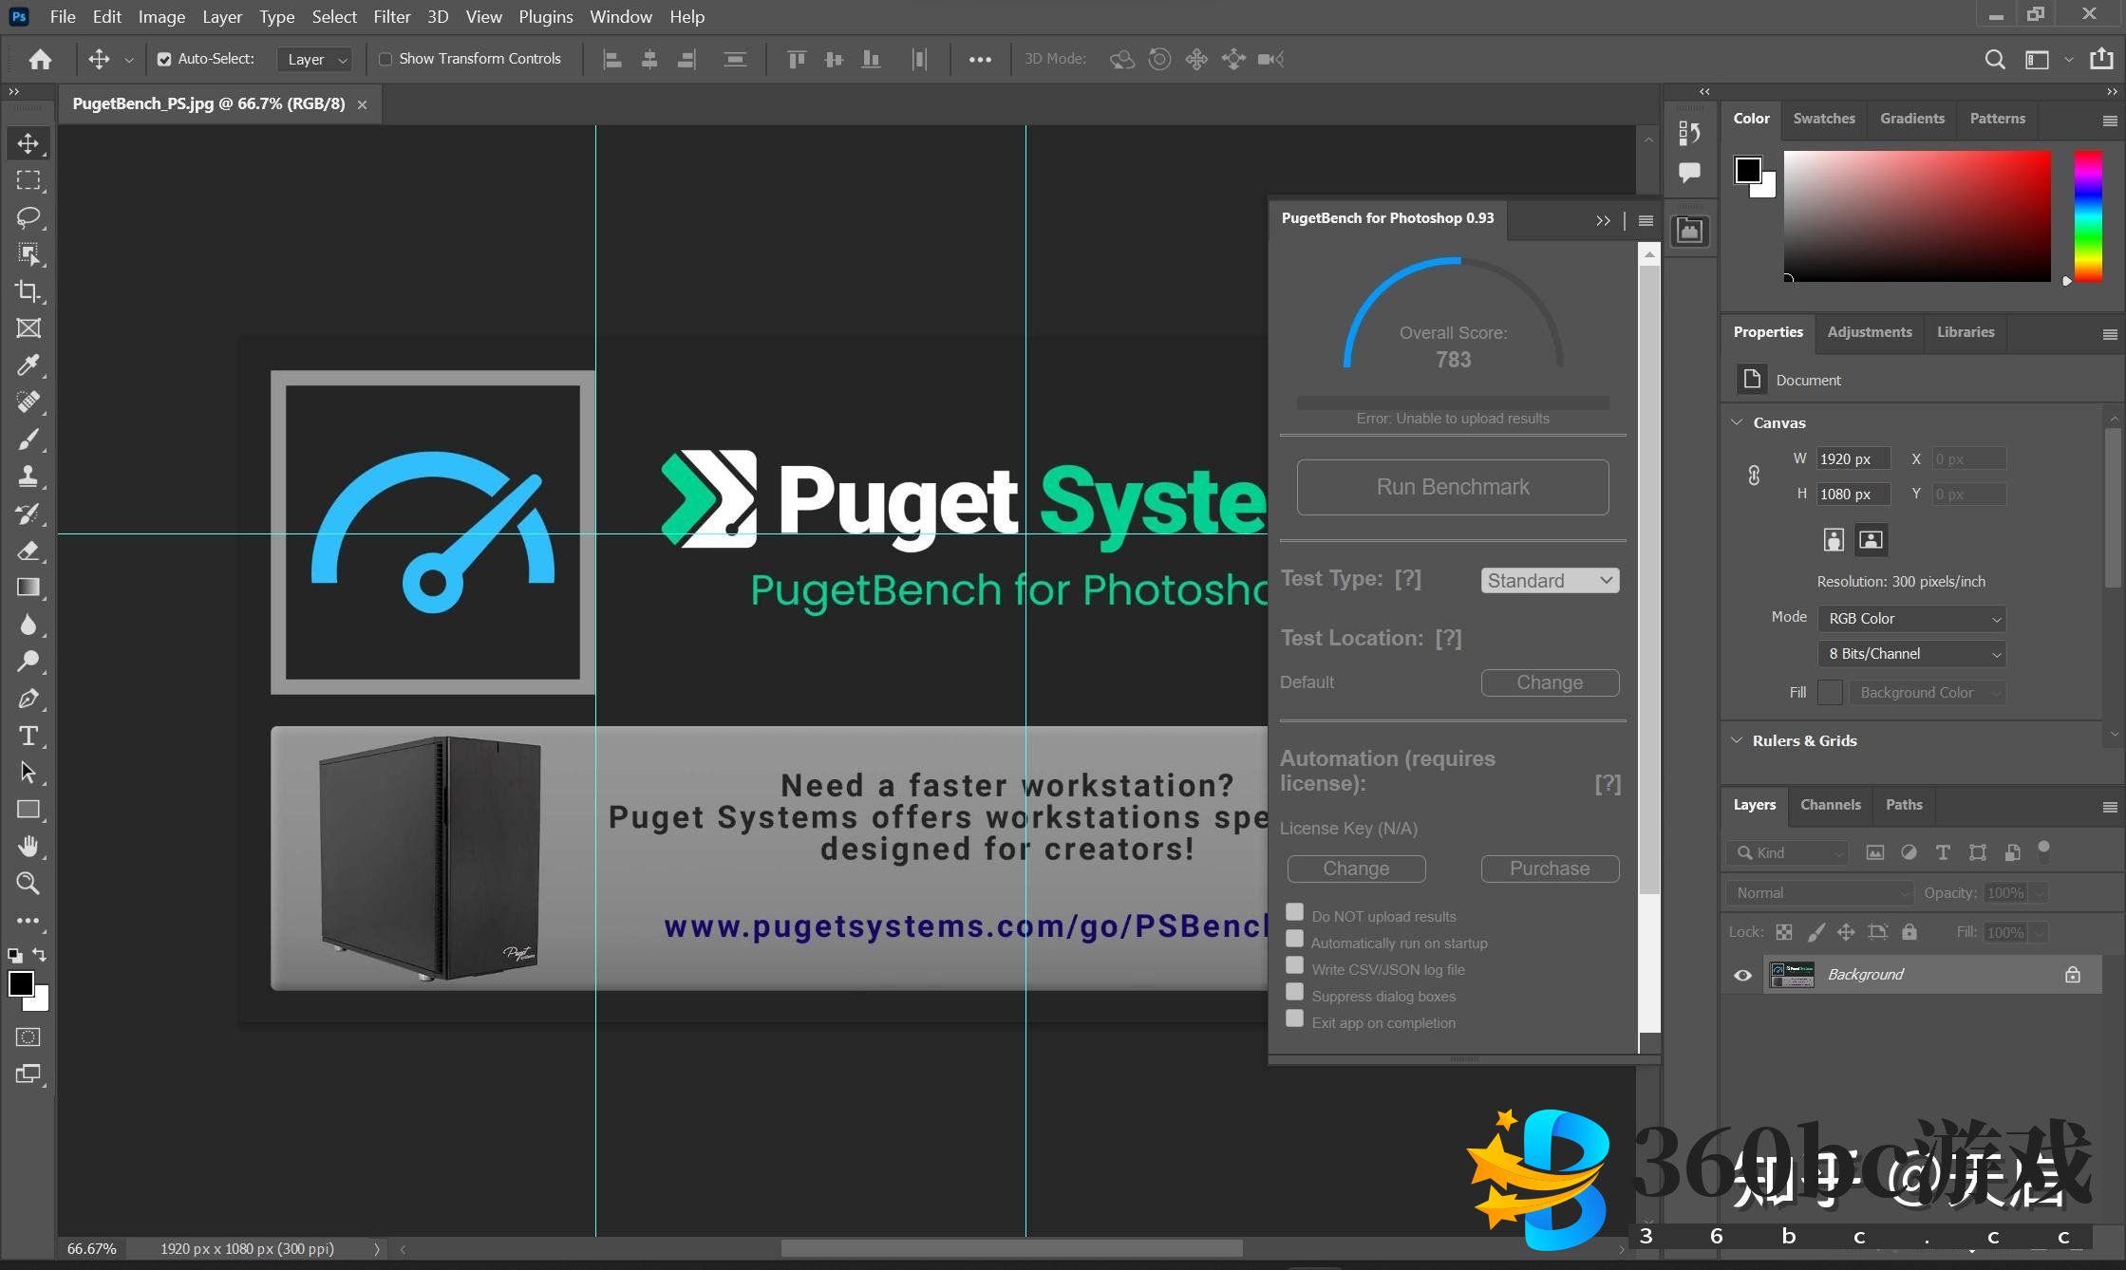2126x1270 pixels.
Task: Open the Test Type Standard dropdown
Action: [x=1550, y=580]
